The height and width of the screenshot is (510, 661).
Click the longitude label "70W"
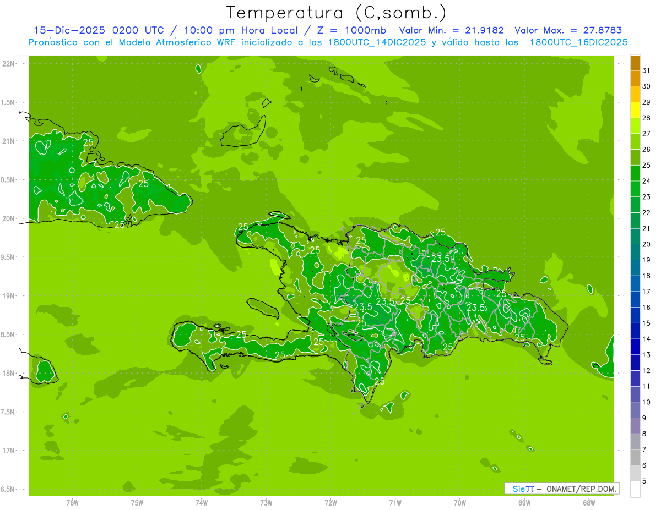pos(460,503)
